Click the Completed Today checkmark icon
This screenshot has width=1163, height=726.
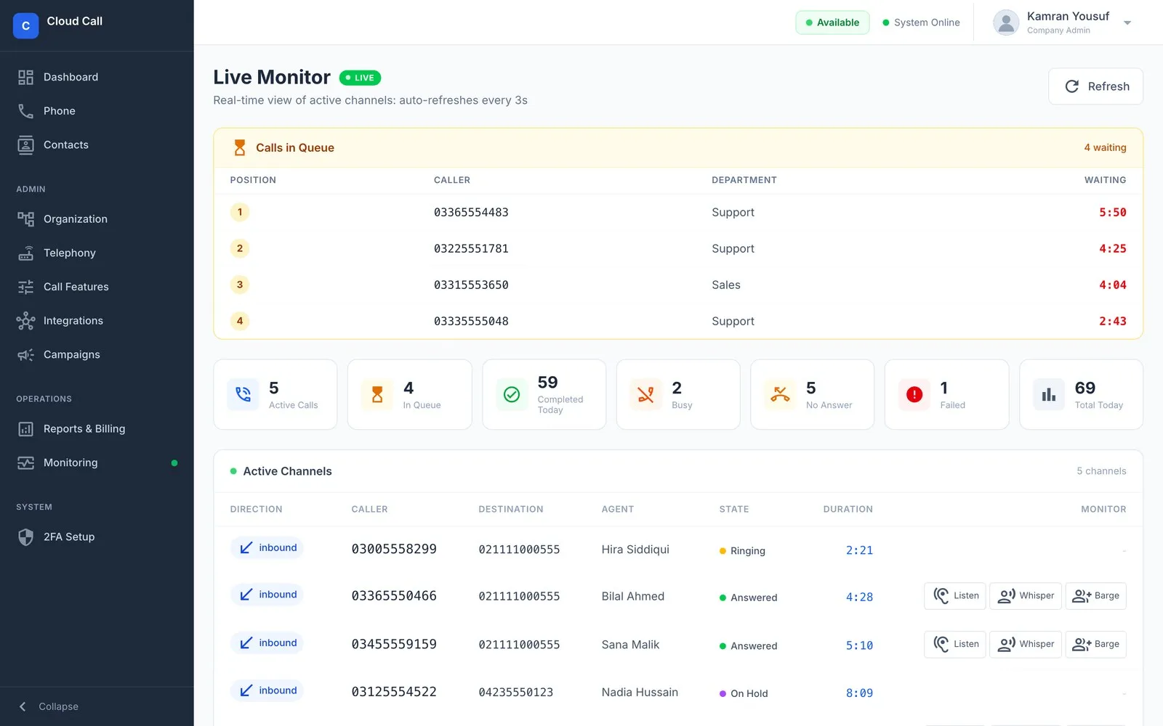coord(512,394)
